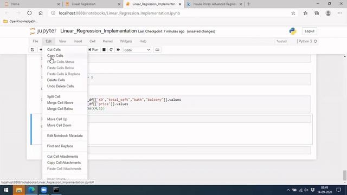This screenshot has height=195, width=347.
Task: Open the Kernel menu
Action: pos(108,41)
